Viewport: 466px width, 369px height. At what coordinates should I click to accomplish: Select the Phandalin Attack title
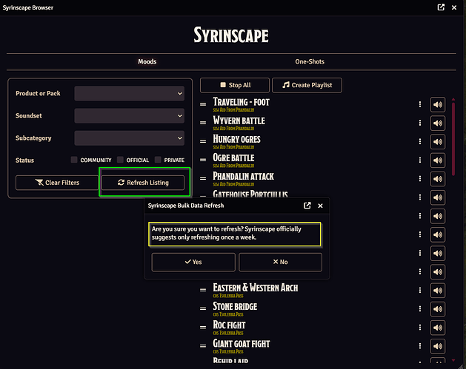click(x=243, y=176)
